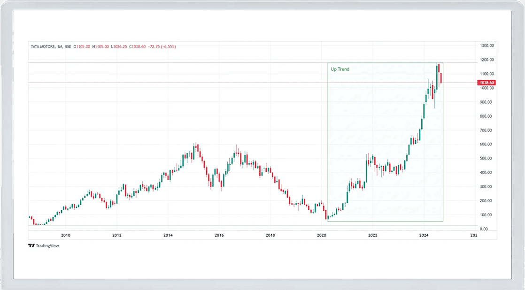Click the TradingView logo icon
The image size is (525, 290).
pos(31,245)
